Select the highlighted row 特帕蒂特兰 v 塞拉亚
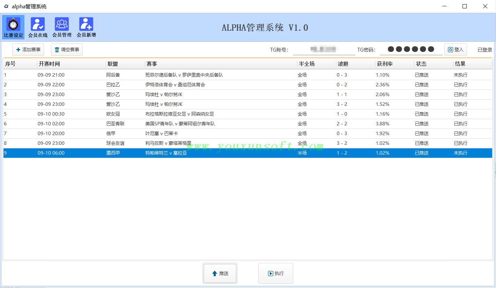Viewport: 496px width, 288px height. click(x=248, y=153)
